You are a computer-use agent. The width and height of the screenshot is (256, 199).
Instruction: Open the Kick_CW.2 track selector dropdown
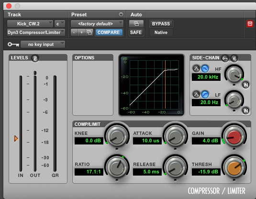(x=30, y=24)
